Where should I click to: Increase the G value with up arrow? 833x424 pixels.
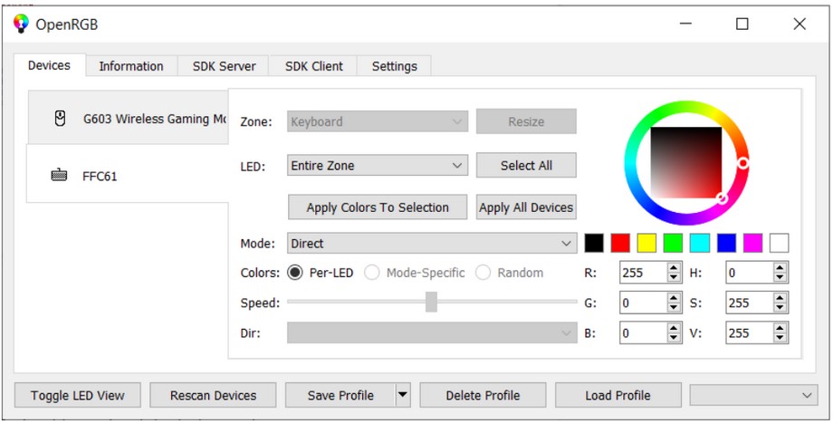pos(675,298)
